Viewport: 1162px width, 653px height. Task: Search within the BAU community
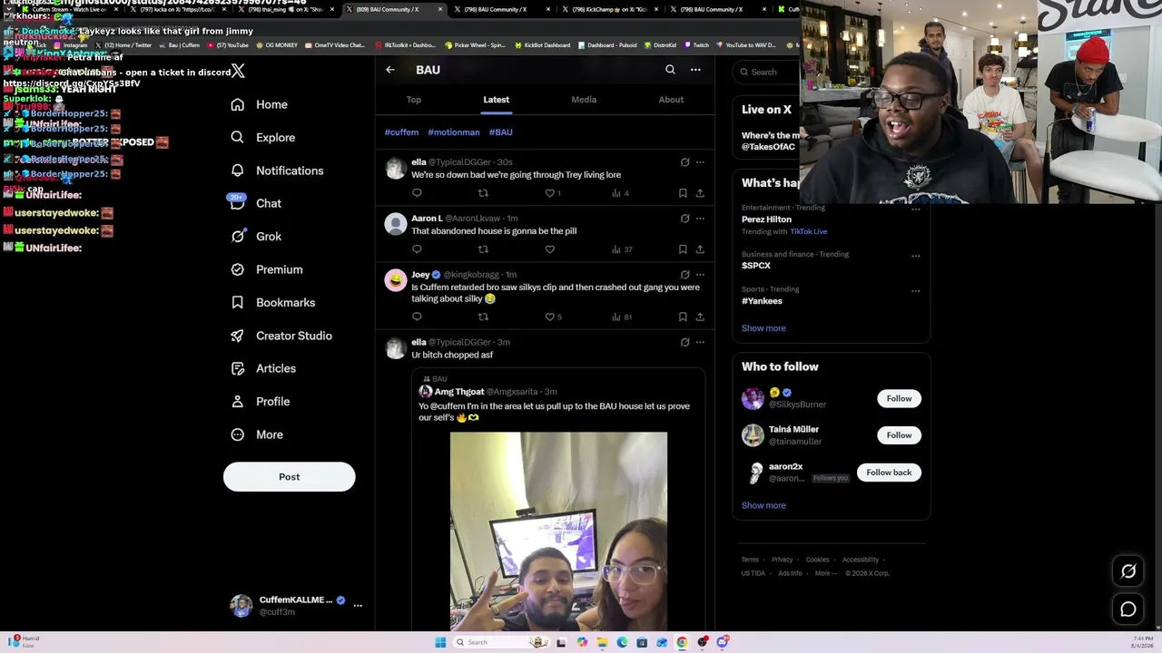670,70
